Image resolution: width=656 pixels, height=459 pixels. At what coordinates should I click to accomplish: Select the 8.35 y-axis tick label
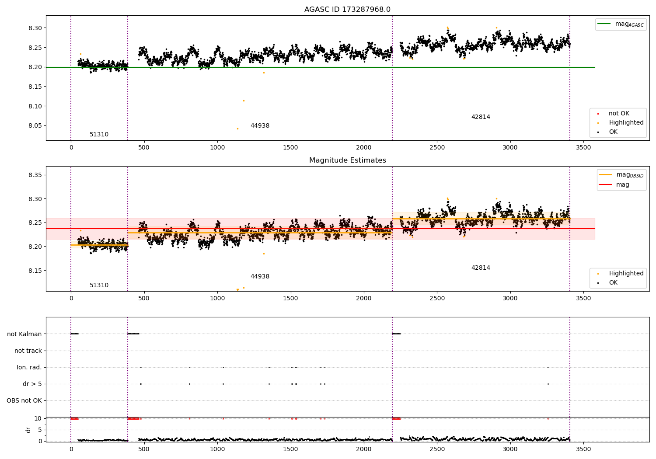35,175
